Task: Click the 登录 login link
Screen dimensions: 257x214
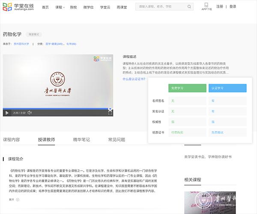Action: (233, 7)
